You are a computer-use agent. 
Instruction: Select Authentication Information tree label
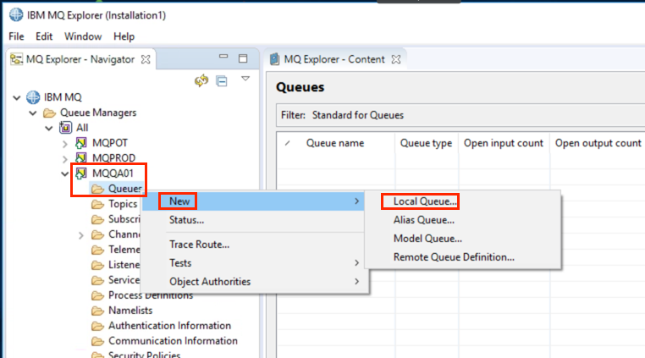click(x=169, y=326)
